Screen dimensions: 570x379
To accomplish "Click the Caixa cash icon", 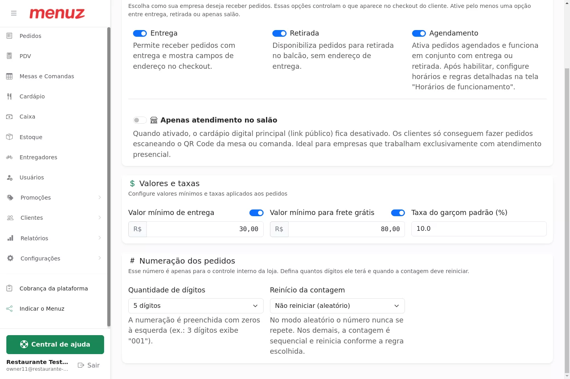I will point(9,117).
